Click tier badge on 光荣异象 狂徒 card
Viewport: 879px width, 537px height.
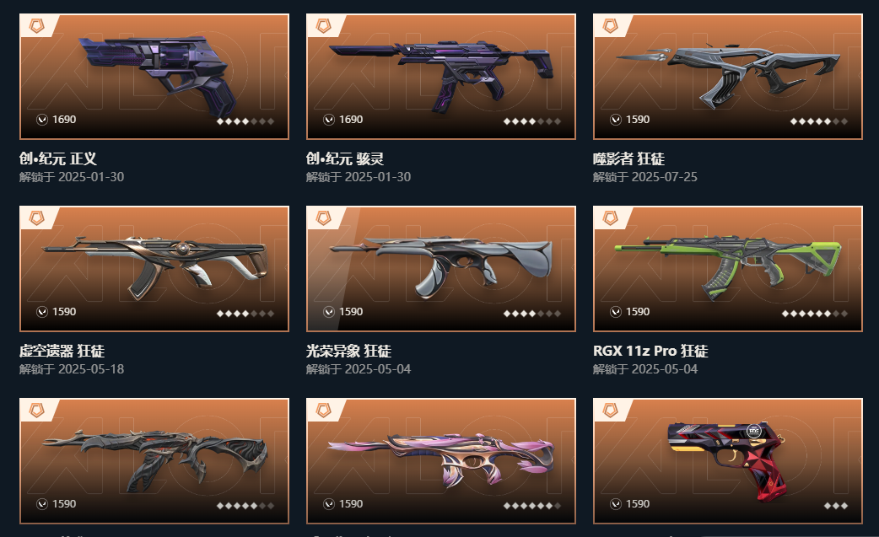click(323, 217)
